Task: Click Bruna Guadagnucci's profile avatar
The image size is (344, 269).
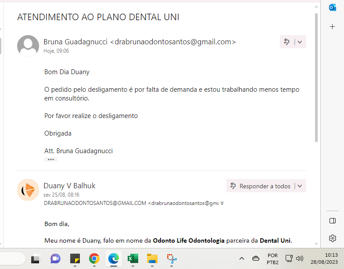Action: pyautogui.click(x=28, y=46)
